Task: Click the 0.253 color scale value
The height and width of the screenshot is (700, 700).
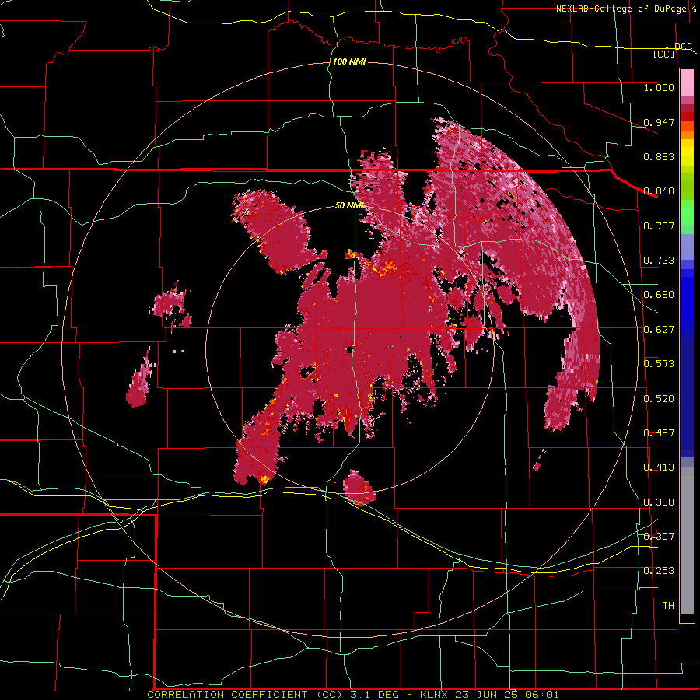Action: [659, 571]
